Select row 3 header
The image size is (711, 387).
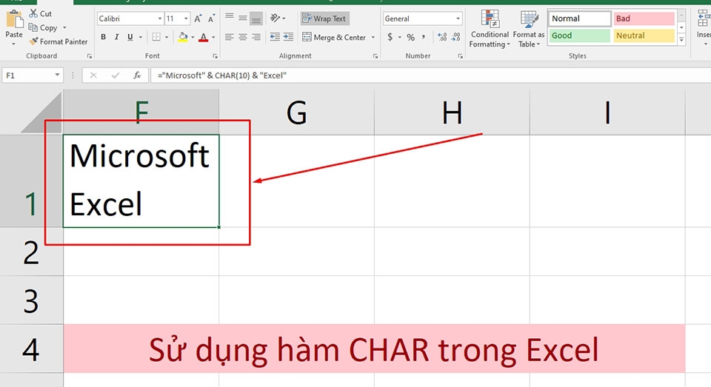point(31,300)
